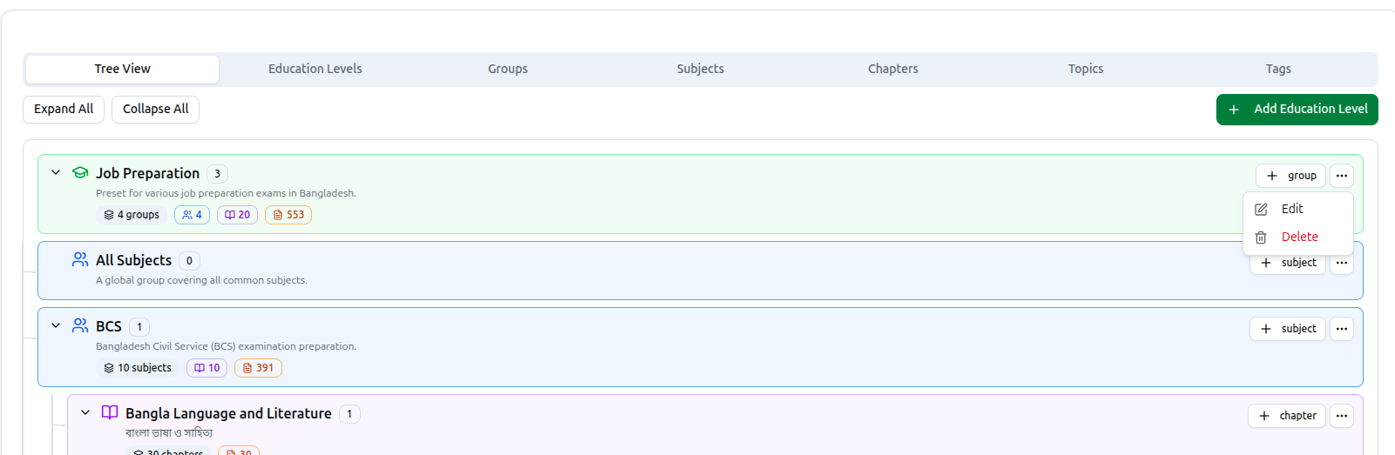
Task: Click Add Education Level button
Action: [1297, 110]
